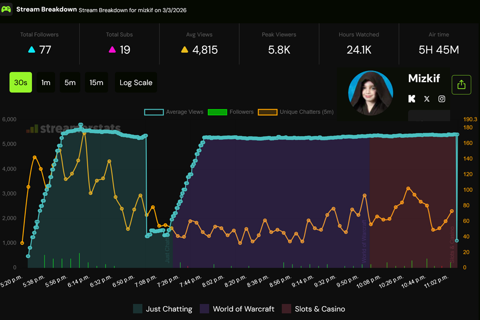Toggle Log Scale
480x320 pixels.
tap(136, 82)
